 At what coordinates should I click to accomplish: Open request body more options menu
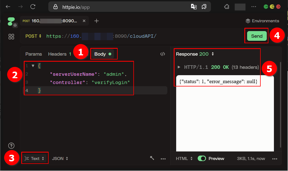[x=163, y=159]
